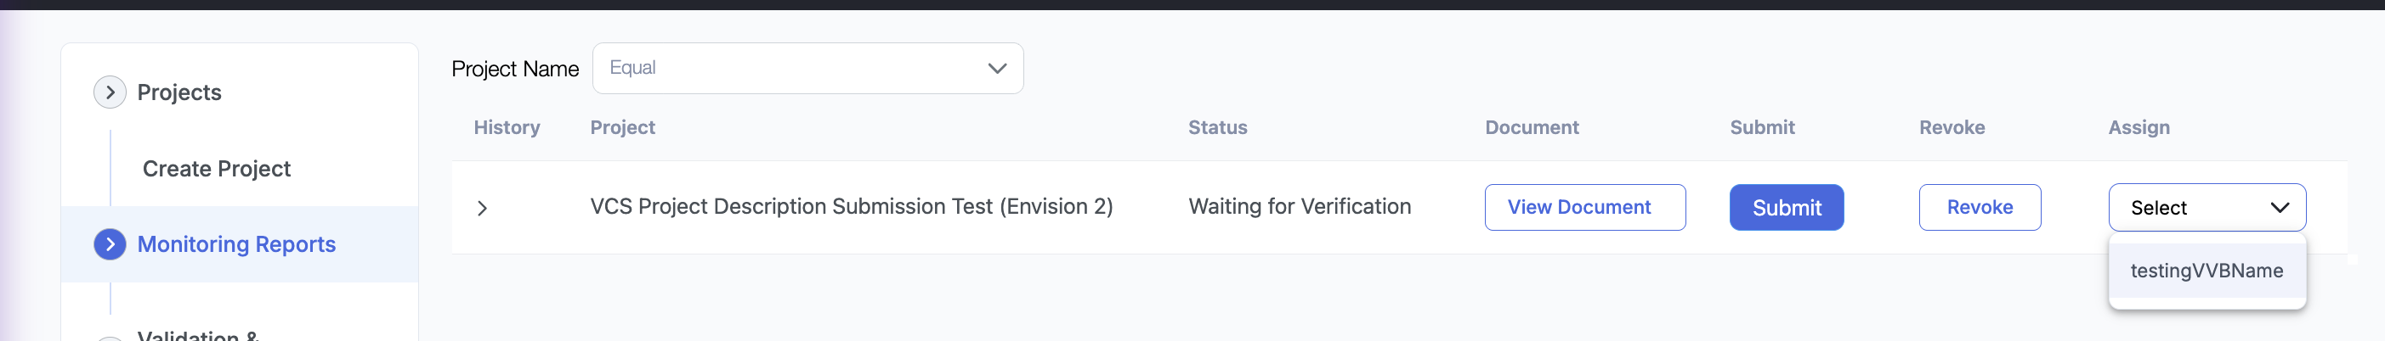
Task: Click inside the Equal filter field
Action: [787, 69]
